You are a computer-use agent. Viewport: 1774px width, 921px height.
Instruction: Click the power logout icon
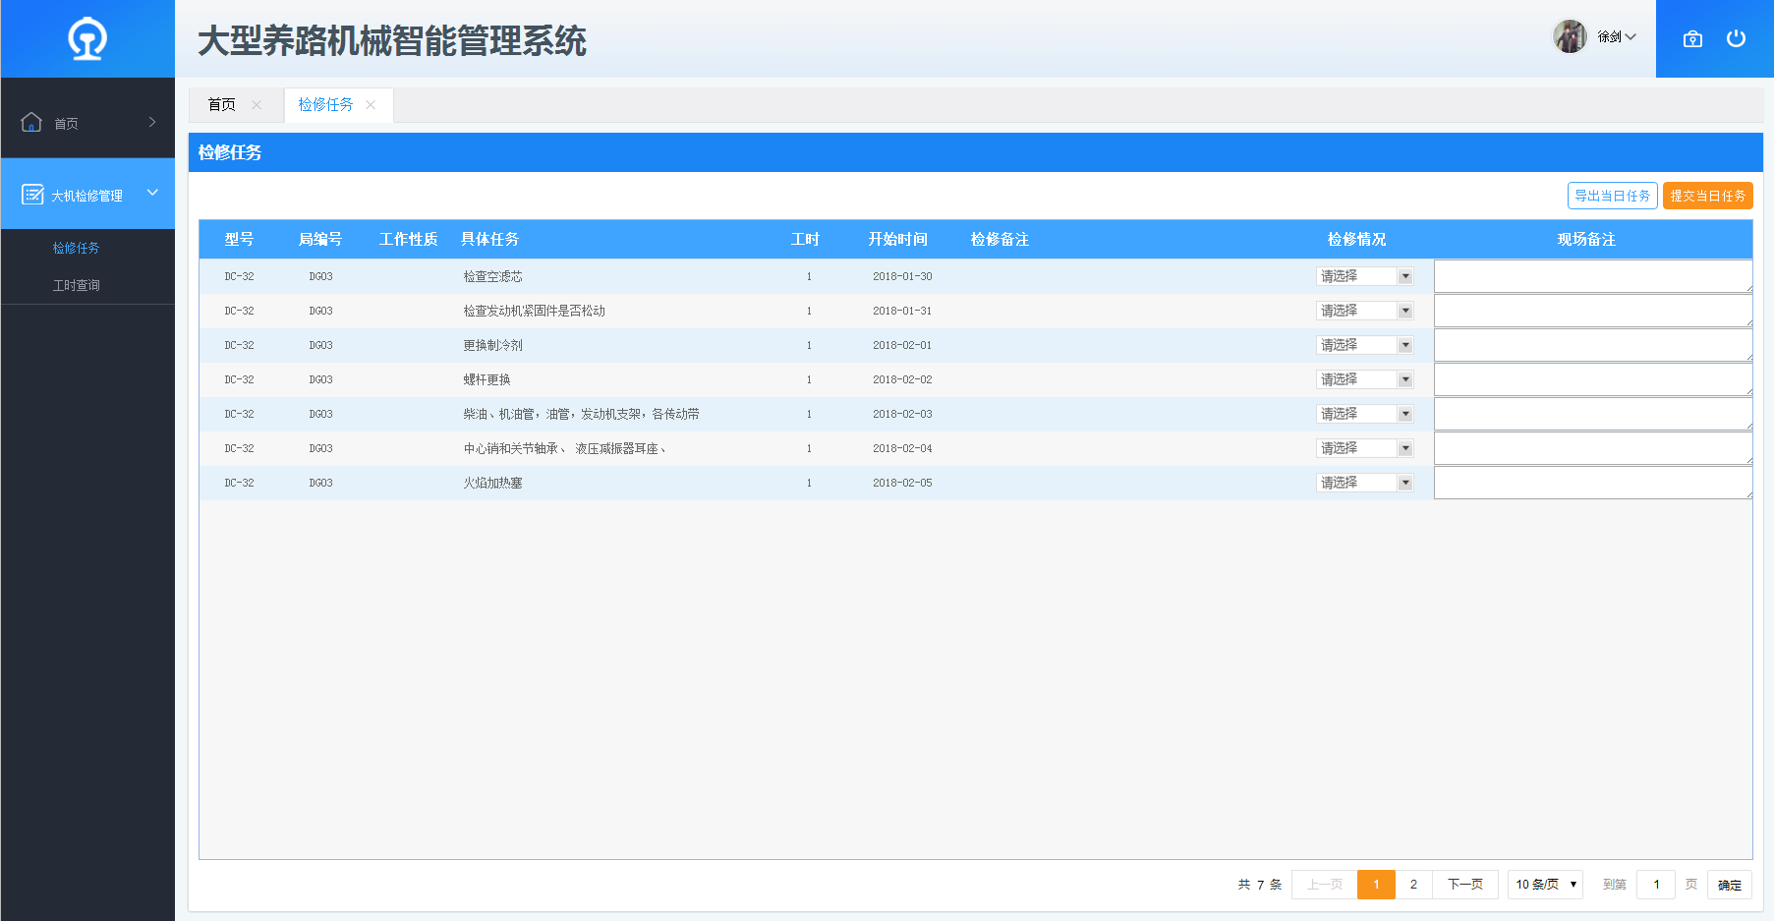pyautogui.click(x=1736, y=38)
